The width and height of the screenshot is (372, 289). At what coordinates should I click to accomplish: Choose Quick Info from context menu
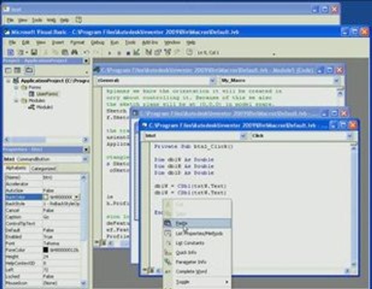[x=197, y=252]
